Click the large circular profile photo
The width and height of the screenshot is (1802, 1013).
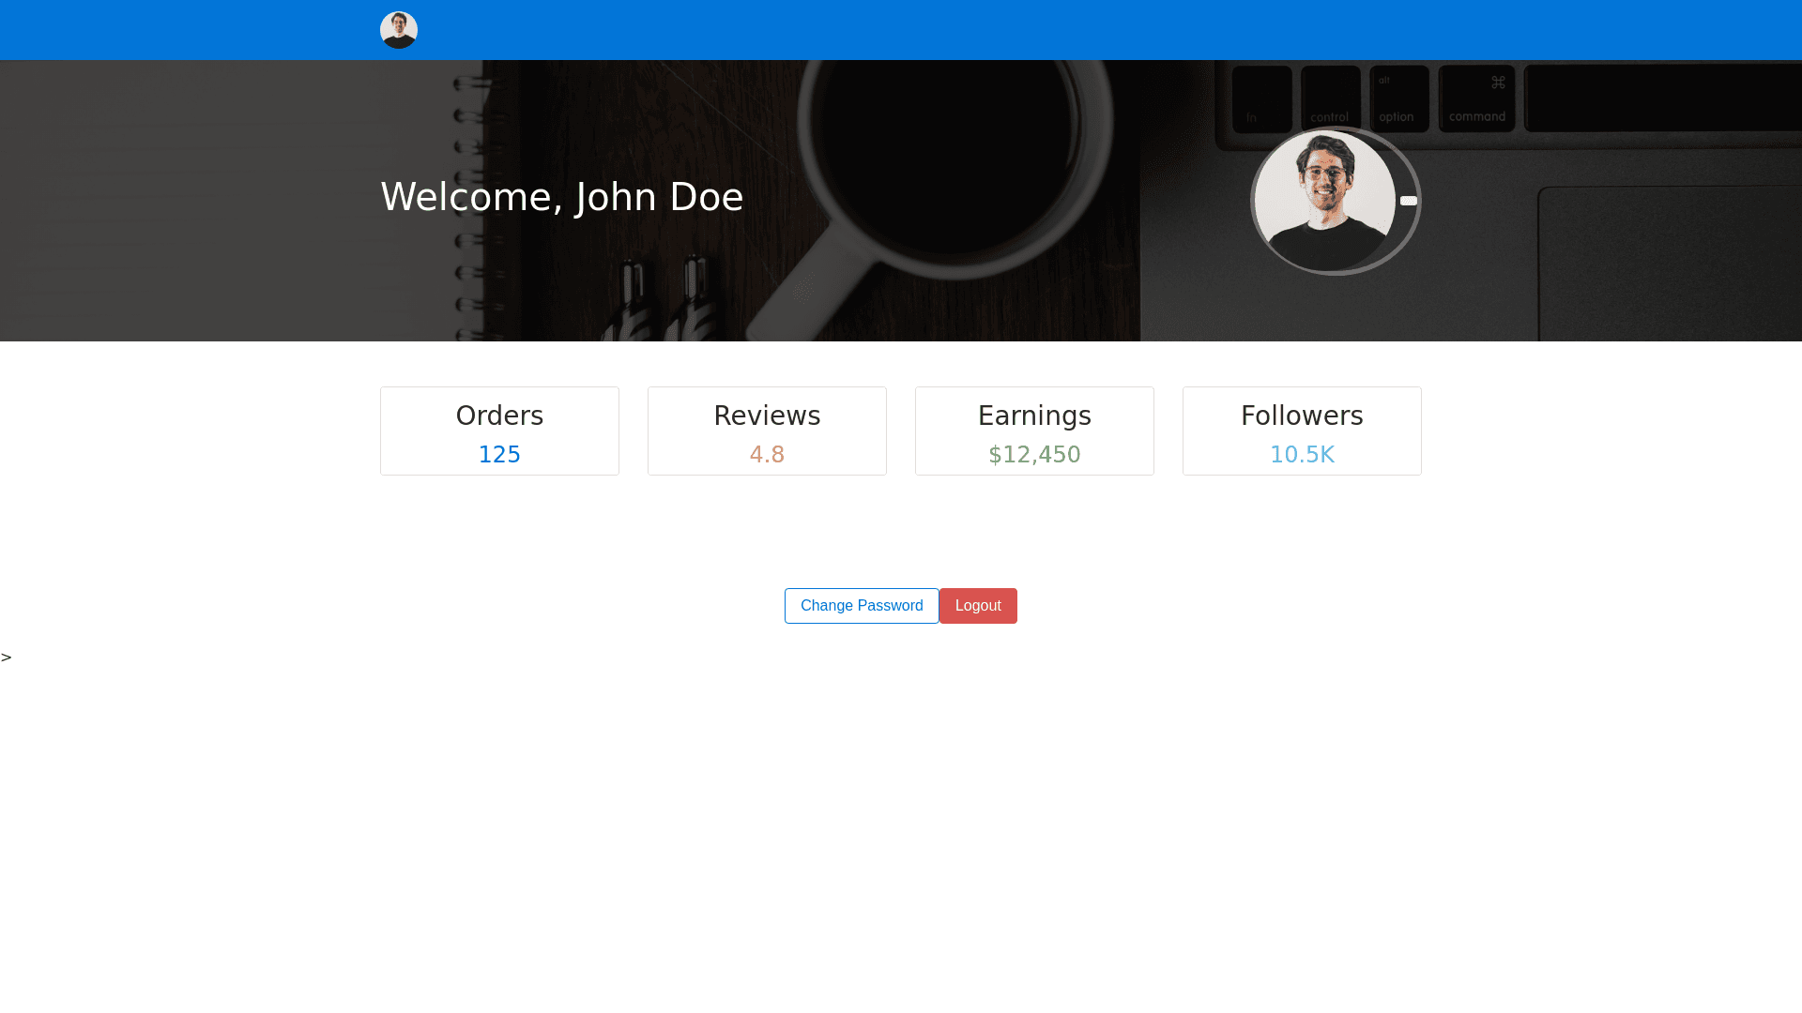[x=1325, y=201]
